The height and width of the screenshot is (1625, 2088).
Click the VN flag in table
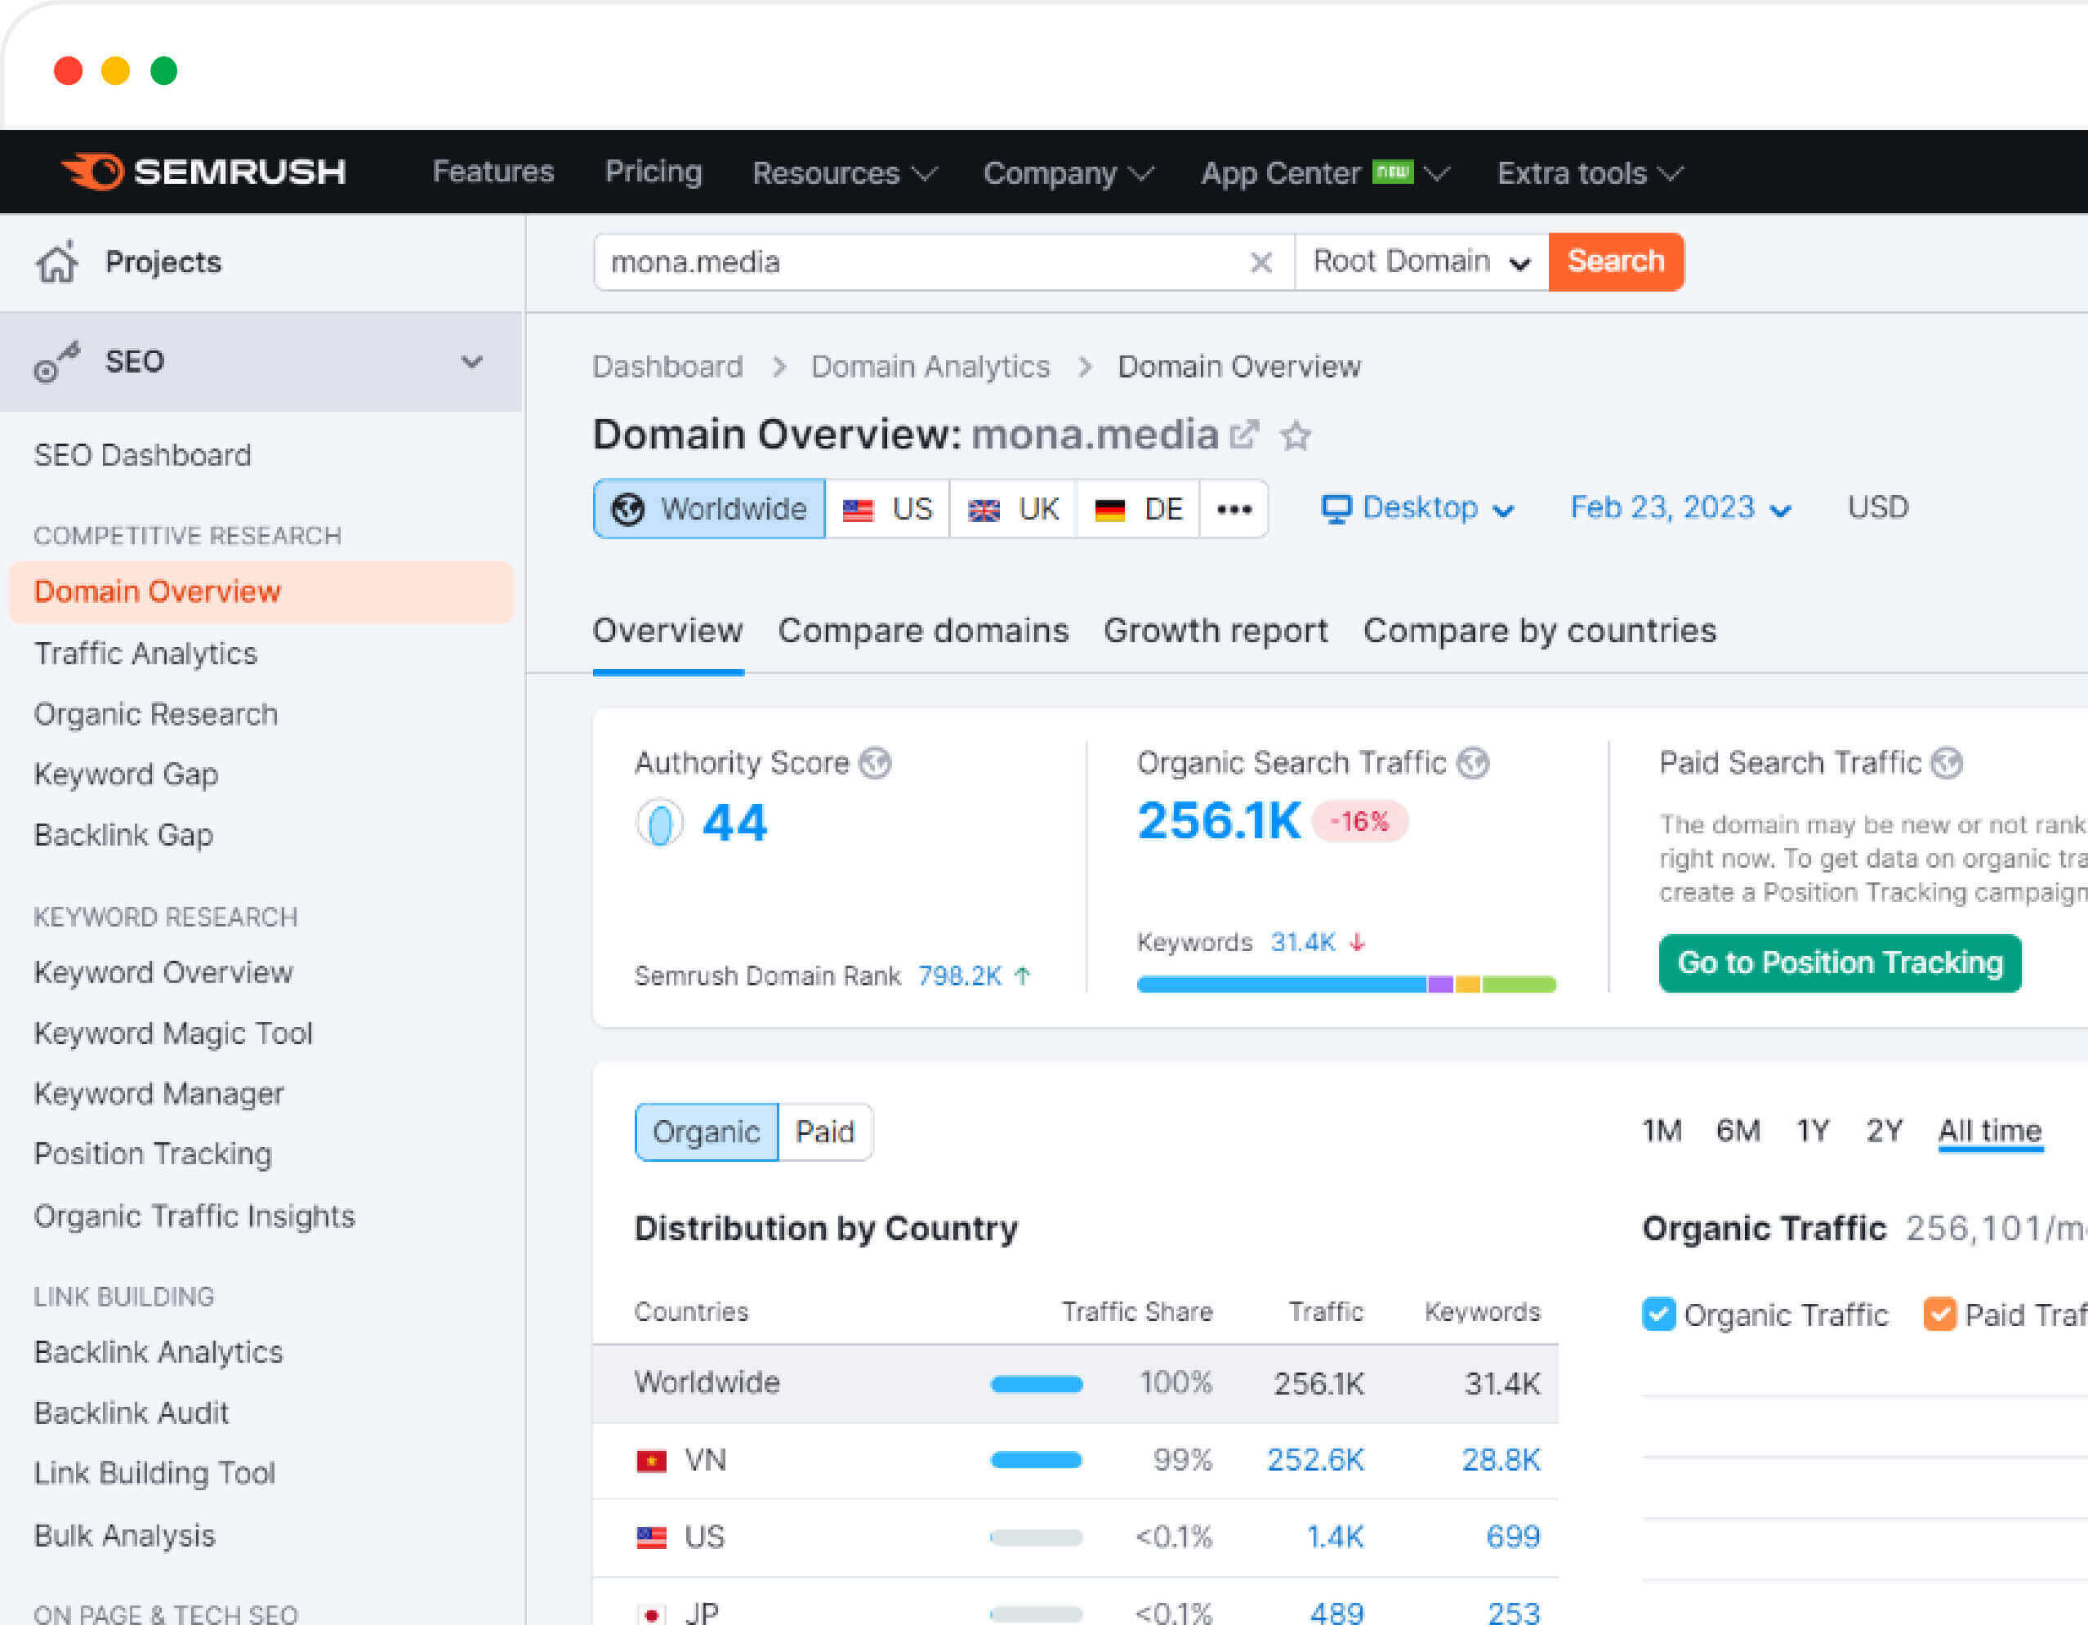point(652,1461)
